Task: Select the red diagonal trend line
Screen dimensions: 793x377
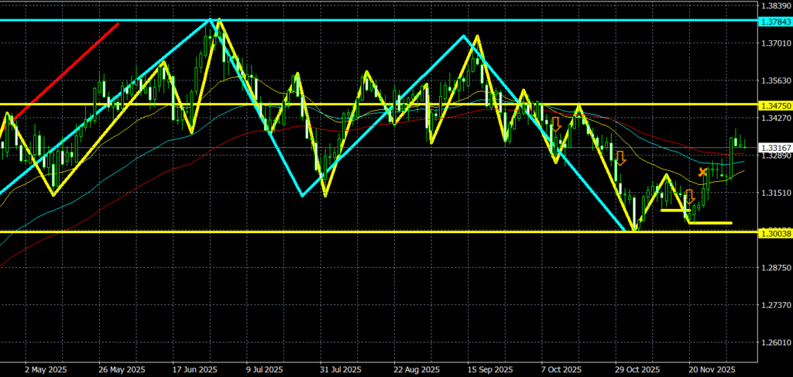Action: (x=66, y=71)
